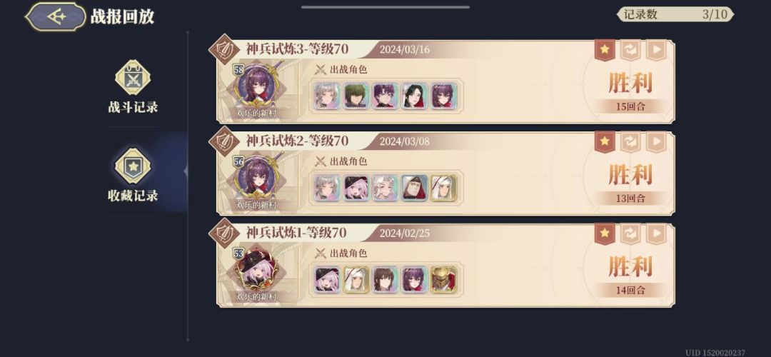Play the 神兵试炼2 battle replay
This screenshot has height=357, width=771.
(x=656, y=141)
